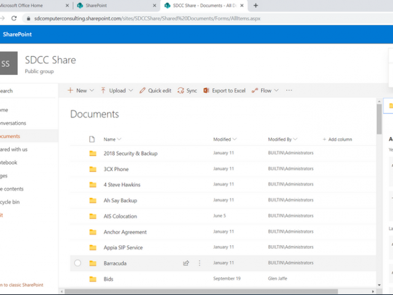Open a new browser tab with plus
Viewport: 393px width, 295px height.
[255, 6]
